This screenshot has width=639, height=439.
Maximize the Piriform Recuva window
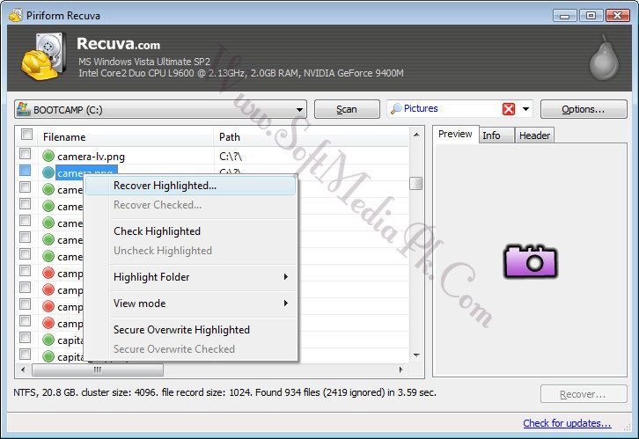[x=591, y=16]
